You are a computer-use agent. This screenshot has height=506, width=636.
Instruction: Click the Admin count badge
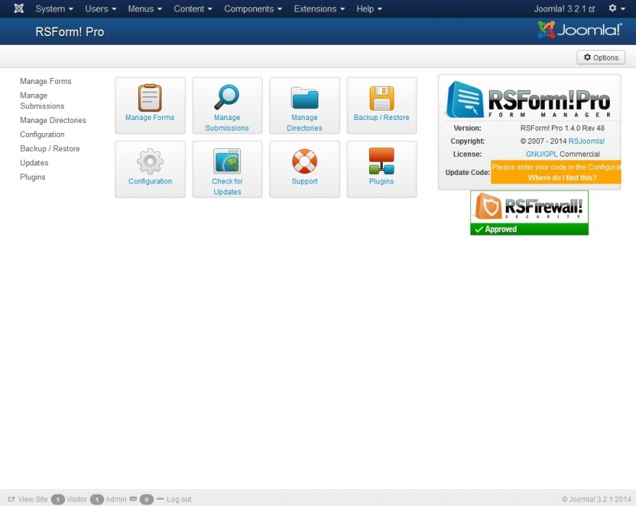pos(97,499)
